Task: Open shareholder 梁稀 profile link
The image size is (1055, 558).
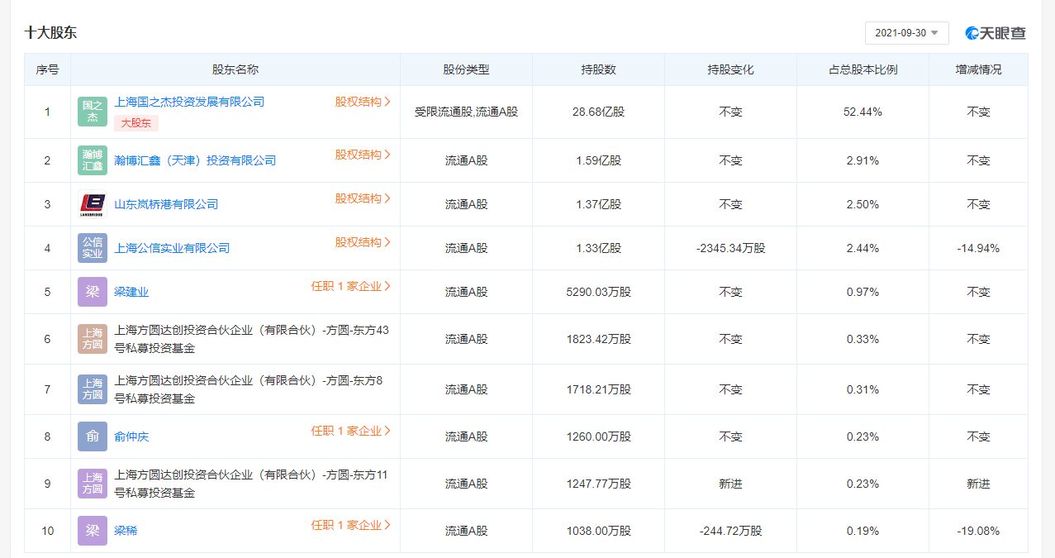Action: [x=126, y=531]
